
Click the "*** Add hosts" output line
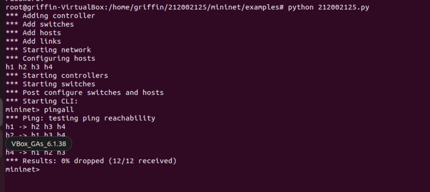point(33,33)
